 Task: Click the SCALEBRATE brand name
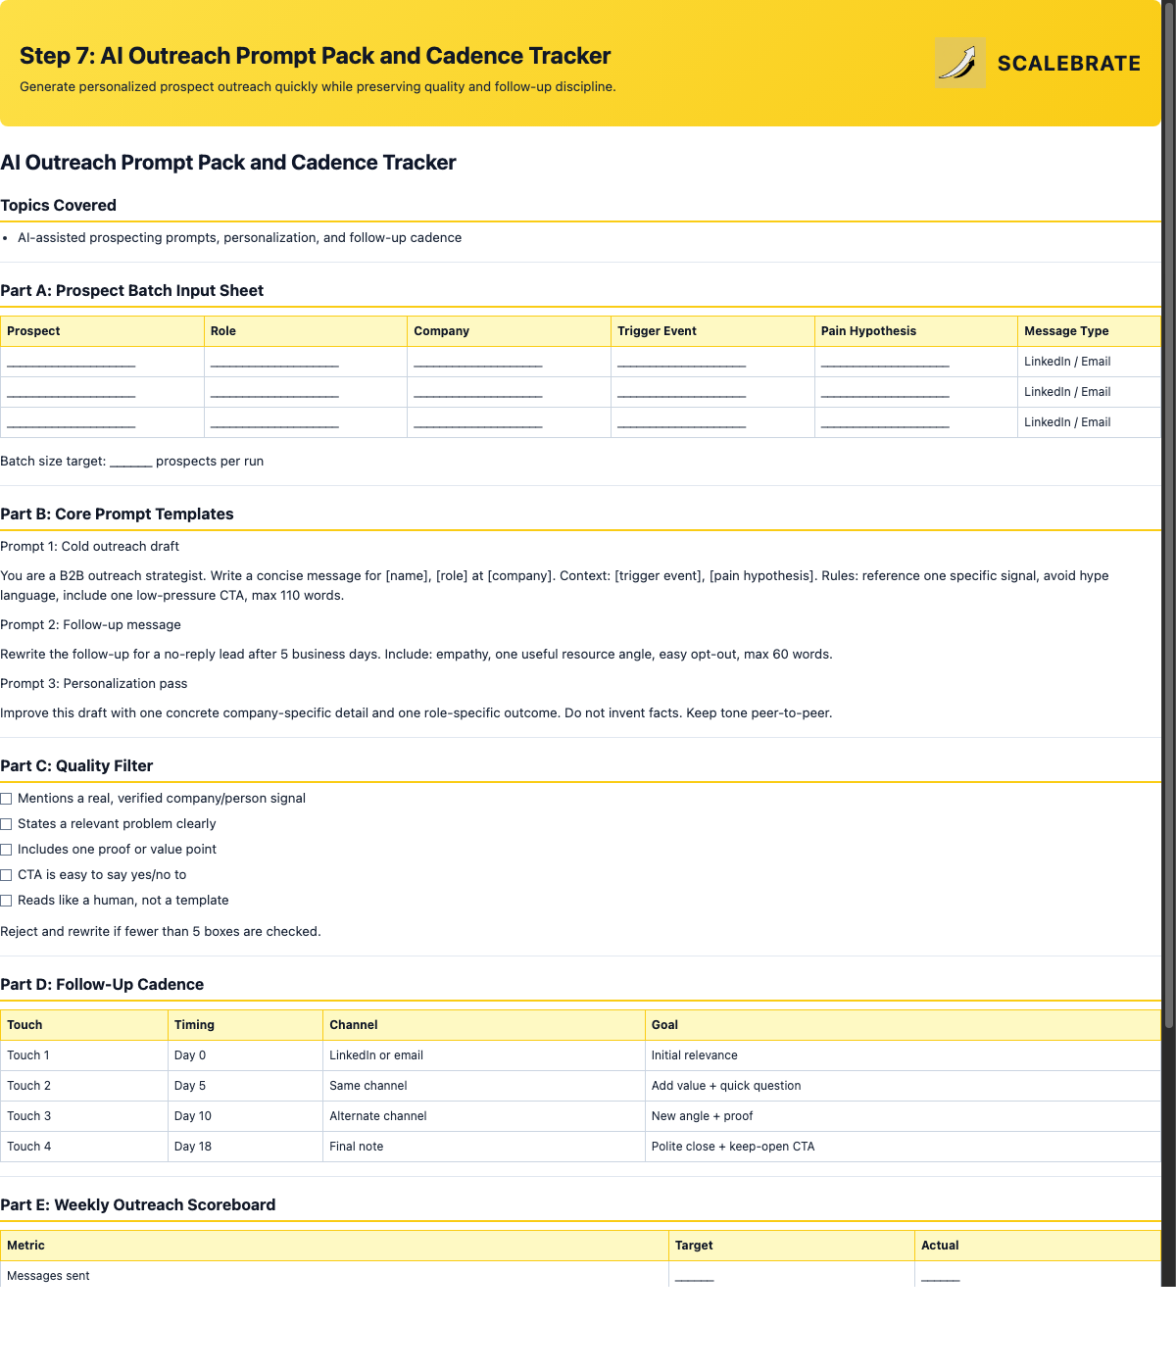point(1068,63)
